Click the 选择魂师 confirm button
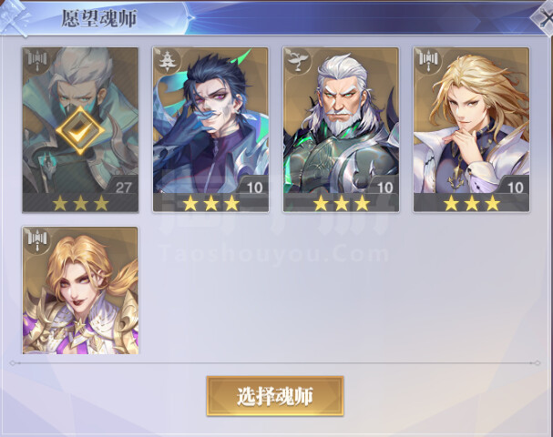 (x=275, y=396)
